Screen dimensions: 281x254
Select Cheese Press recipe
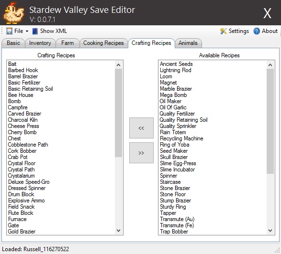23,126
